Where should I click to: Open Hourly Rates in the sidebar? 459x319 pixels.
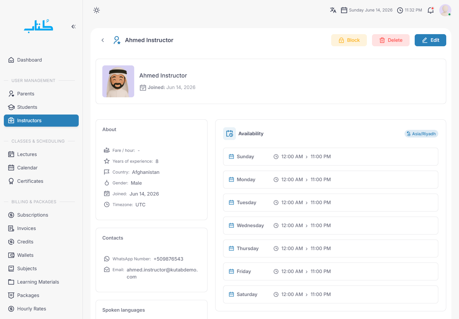tap(41, 309)
